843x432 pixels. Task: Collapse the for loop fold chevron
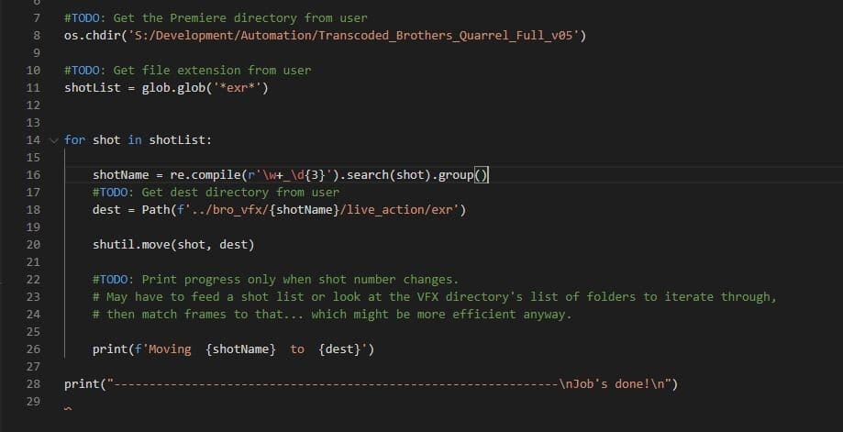click(x=52, y=140)
